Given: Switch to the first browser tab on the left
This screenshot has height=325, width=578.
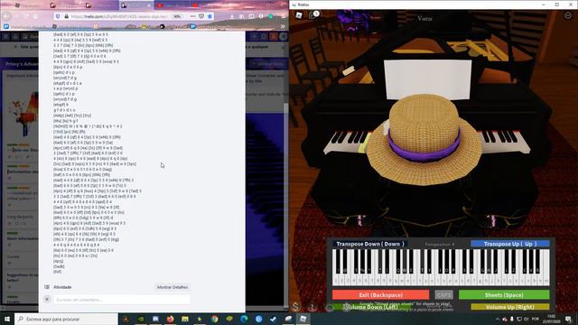Looking at the screenshot, I should tap(30, 5).
